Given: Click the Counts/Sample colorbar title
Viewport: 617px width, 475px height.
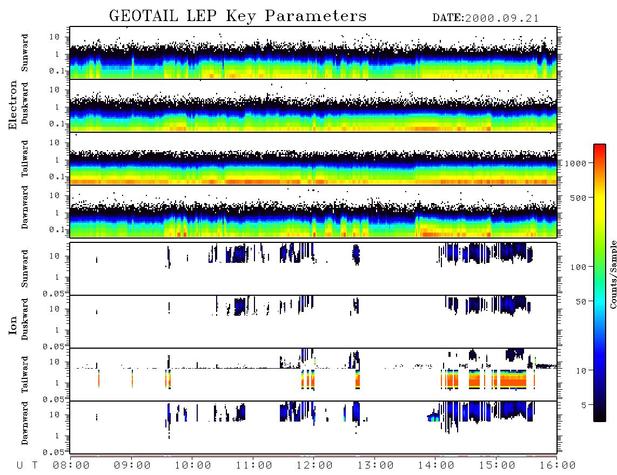Looking at the screenshot, I should 613,274.
